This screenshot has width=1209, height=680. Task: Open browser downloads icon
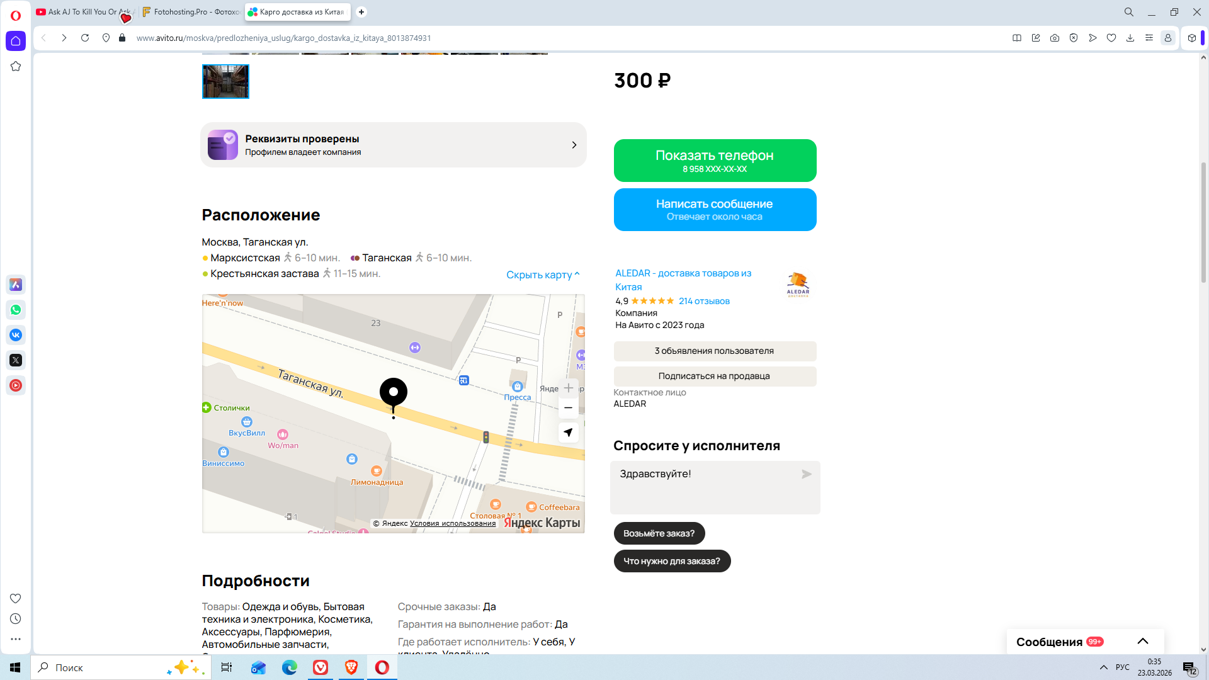point(1130,38)
